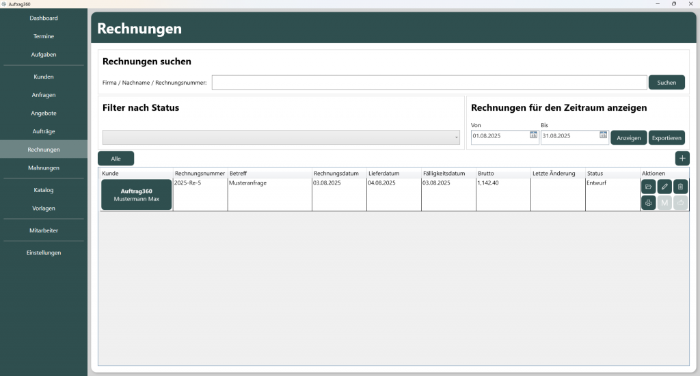
Task: Delete the invoice using trash icon
Action: click(x=680, y=187)
